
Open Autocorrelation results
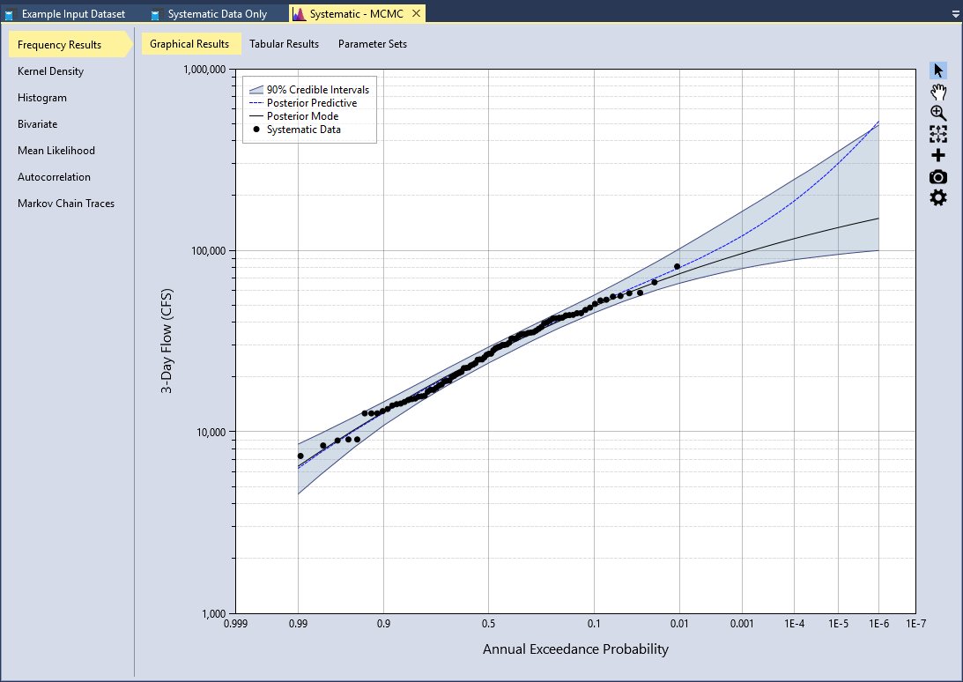click(54, 177)
